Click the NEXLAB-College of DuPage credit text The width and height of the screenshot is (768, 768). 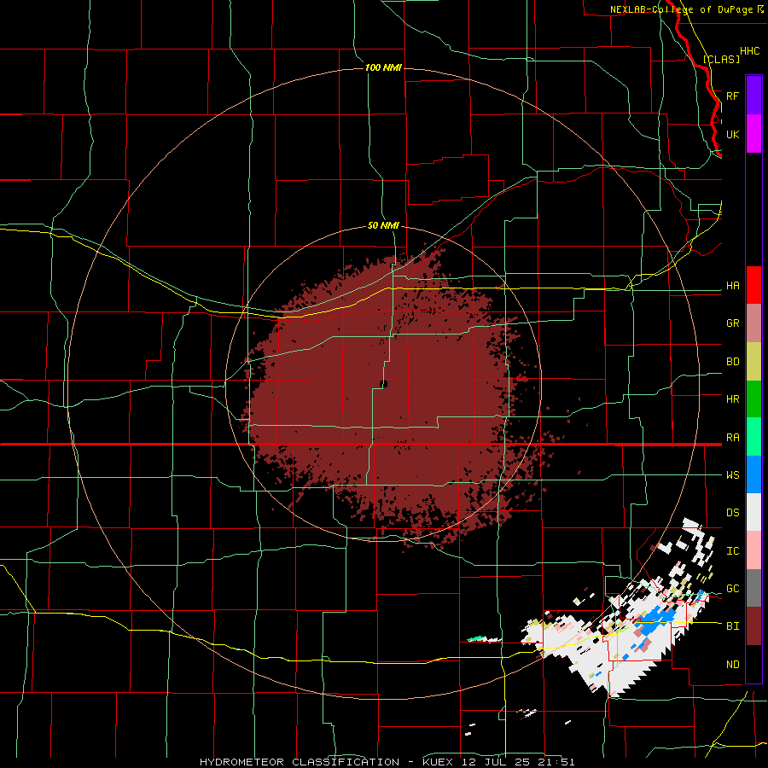tap(681, 9)
